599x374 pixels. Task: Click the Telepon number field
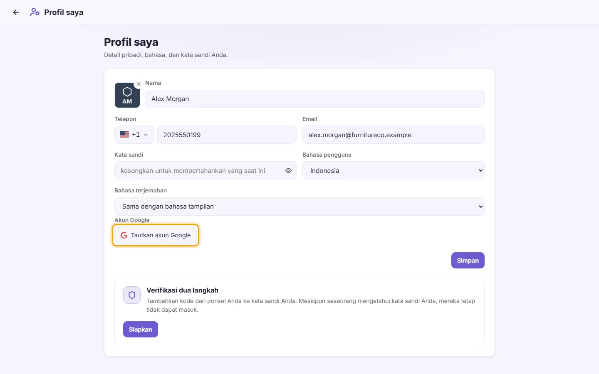tap(227, 135)
